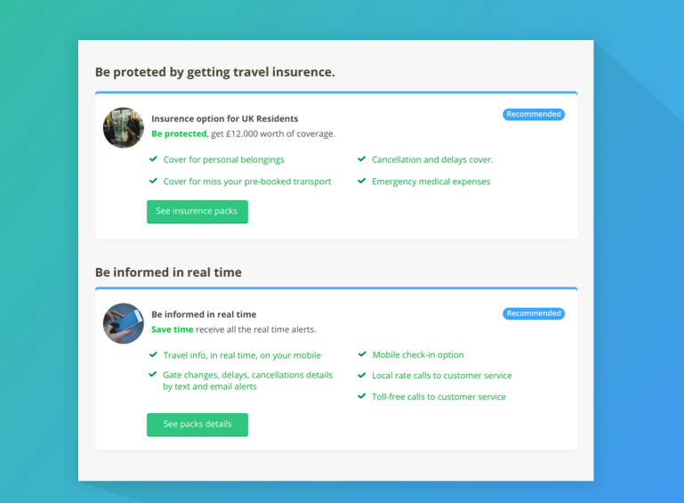Click checkmark beside Cover for miss your pre-booked transport
The image size is (684, 503).
click(x=153, y=181)
